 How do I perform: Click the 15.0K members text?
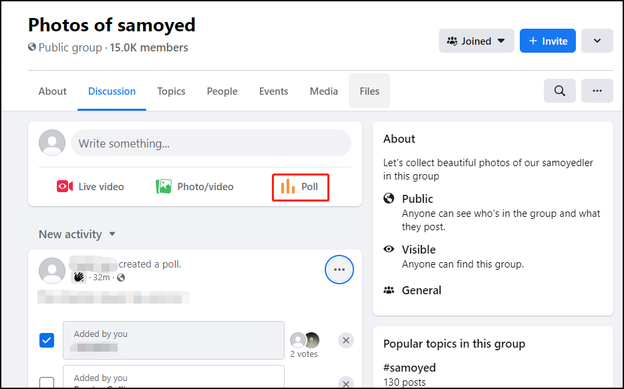tap(149, 47)
